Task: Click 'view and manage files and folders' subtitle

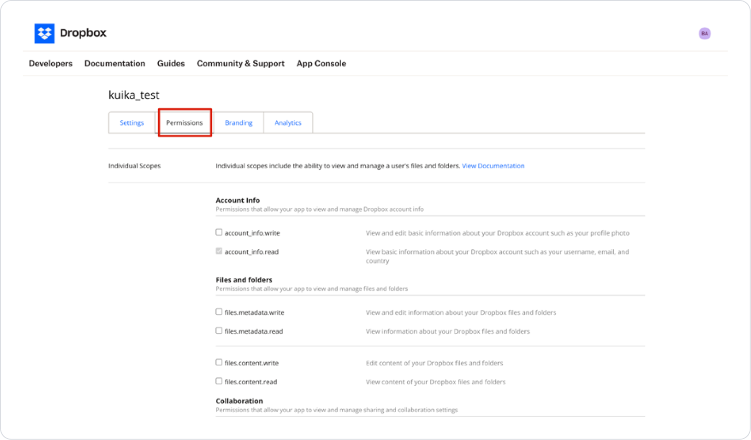Action: (311, 289)
